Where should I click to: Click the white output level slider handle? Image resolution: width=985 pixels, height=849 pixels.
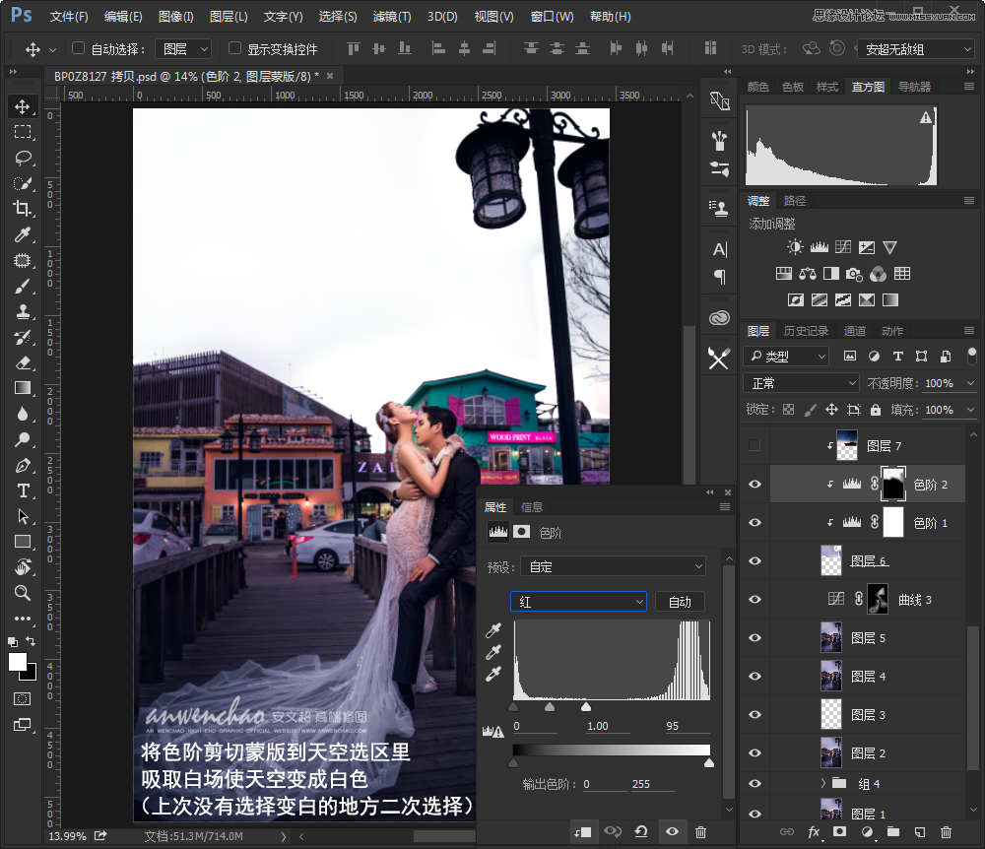(709, 763)
